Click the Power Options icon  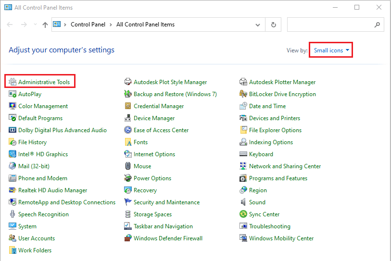127,178
